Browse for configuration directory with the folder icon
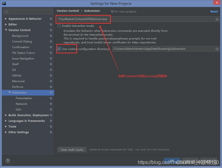This screenshot has width=222, height=168. 217,49
